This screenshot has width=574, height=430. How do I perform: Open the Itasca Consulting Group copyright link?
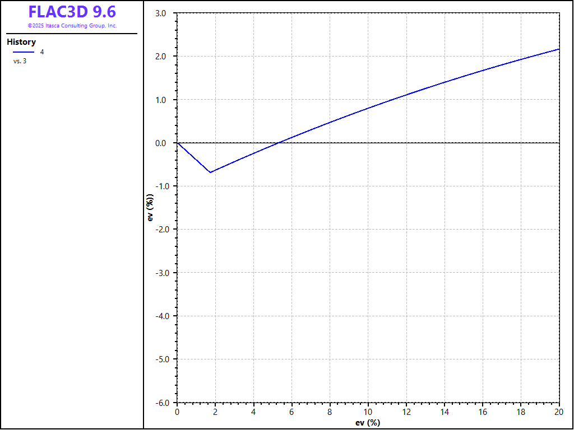(x=72, y=26)
